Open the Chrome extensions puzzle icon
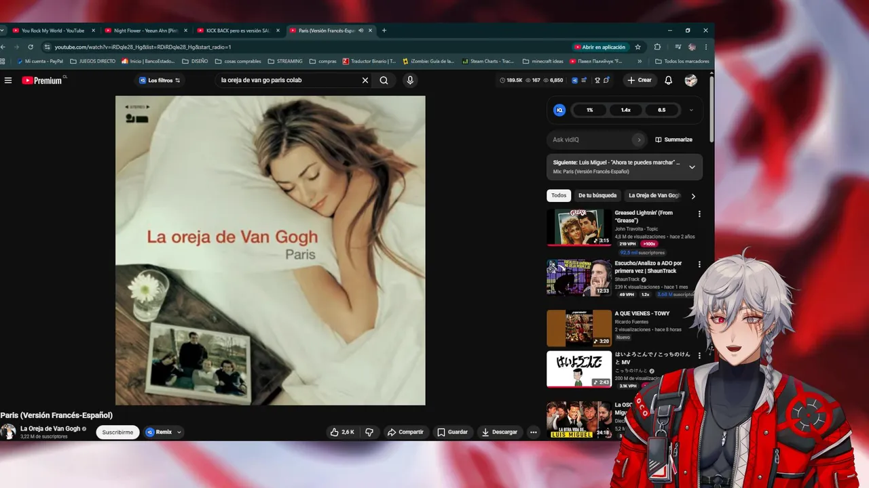This screenshot has height=488, width=869. coord(657,47)
